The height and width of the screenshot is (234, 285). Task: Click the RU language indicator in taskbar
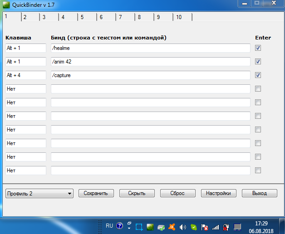pos(109,225)
